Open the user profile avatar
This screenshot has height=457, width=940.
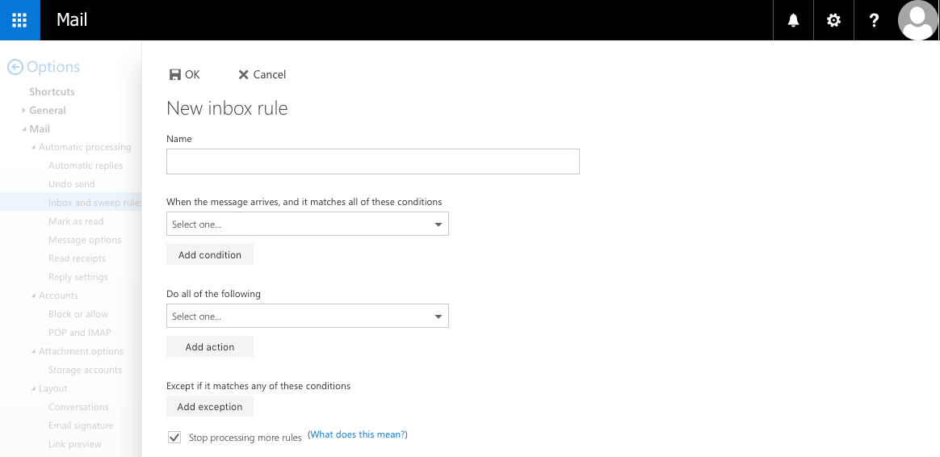(918, 20)
